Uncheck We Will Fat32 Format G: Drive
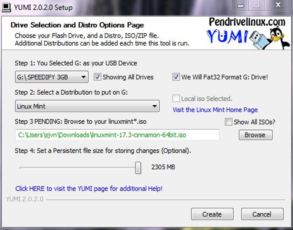Image resolution: width=293 pixels, height=230 pixels. 176,77
